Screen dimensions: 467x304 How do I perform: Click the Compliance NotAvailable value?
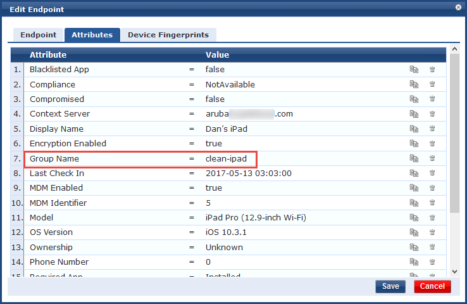[x=230, y=84]
